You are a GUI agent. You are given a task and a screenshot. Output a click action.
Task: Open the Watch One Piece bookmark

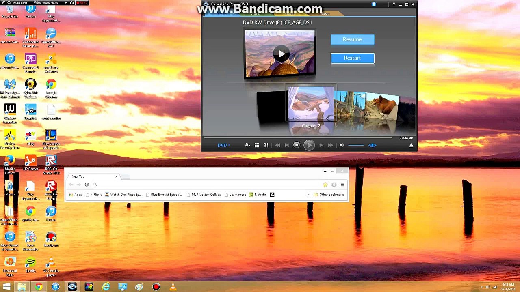[123, 195]
